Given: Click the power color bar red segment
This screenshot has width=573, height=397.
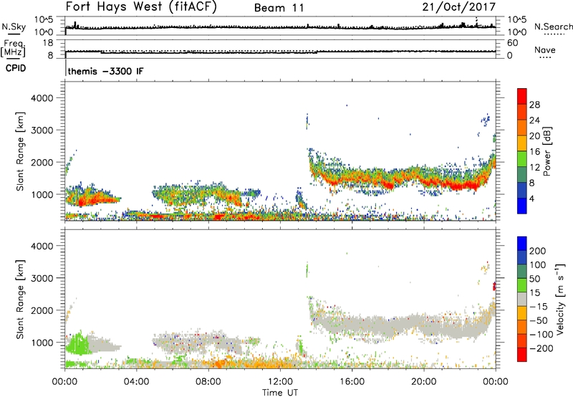Looking at the screenshot, I should [x=522, y=96].
